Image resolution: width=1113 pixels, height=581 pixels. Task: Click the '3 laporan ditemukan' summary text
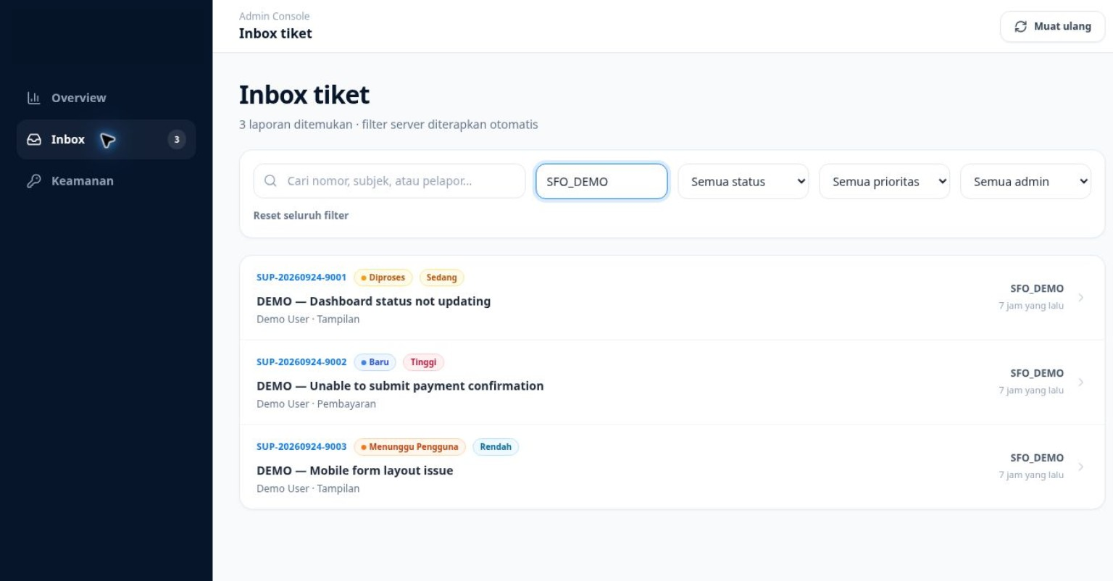click(296, 125)
